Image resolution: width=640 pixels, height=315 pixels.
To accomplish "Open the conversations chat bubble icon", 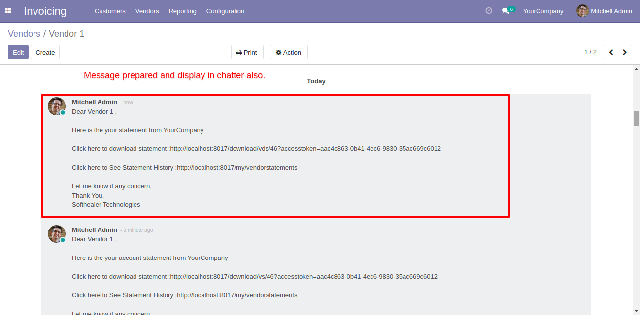I will [x=505, y=11].
